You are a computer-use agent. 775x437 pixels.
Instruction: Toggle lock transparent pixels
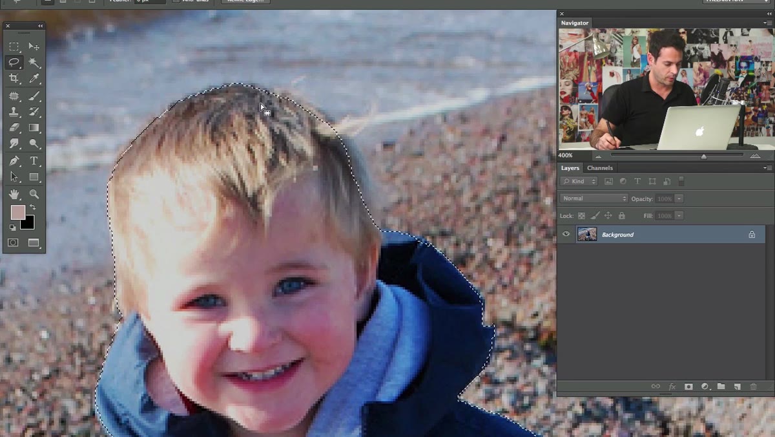point(581,216)
